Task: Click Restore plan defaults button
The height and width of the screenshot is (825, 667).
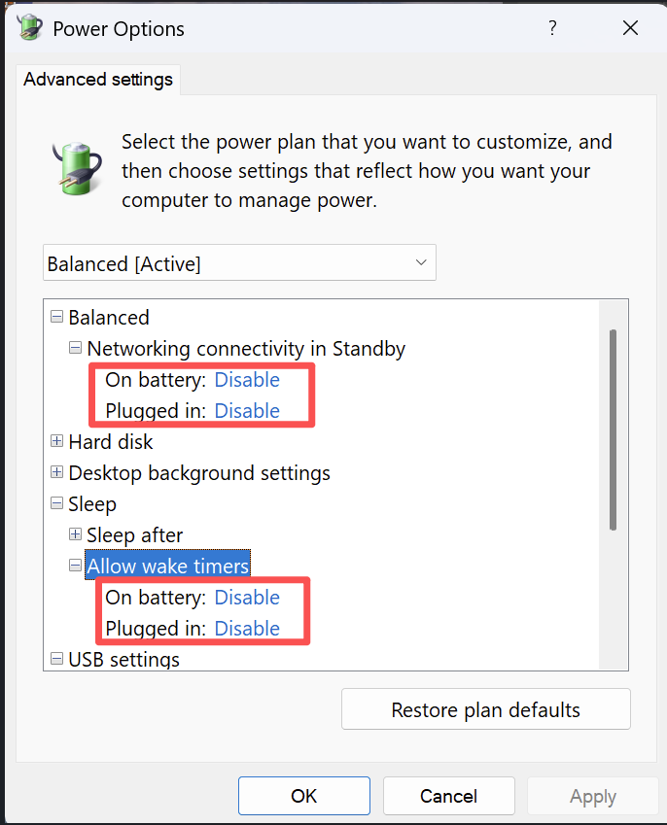Action: click(x=485, y=709)
